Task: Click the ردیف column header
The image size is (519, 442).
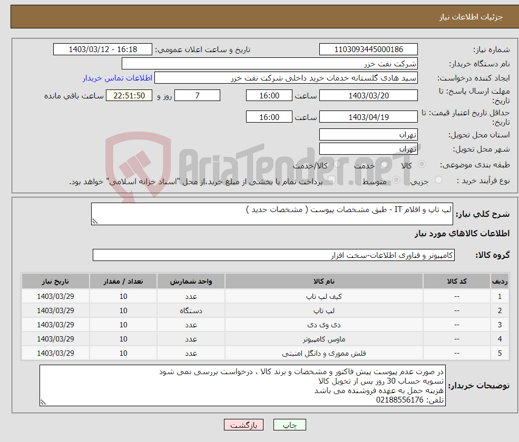Action: pyautogui.click(x=500, y=282)
